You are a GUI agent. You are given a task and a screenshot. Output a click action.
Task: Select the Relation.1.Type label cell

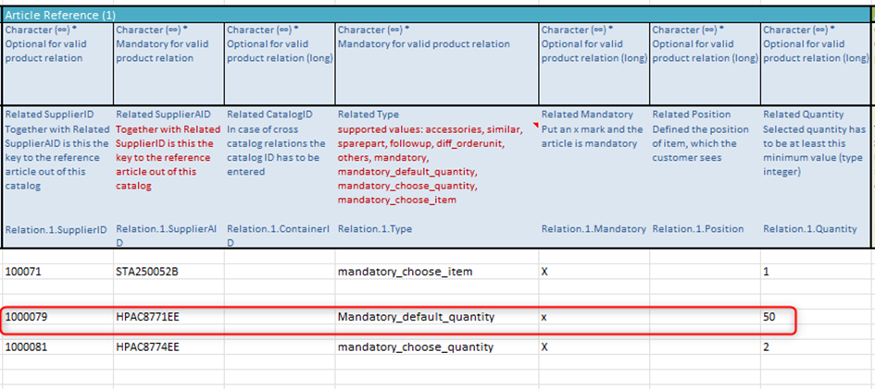(x=375, y=229)
